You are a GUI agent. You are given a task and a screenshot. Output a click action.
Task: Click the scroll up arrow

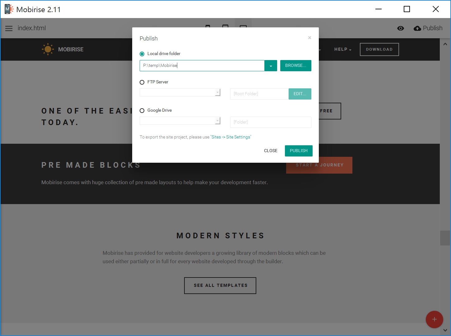(x=445, y=44)
